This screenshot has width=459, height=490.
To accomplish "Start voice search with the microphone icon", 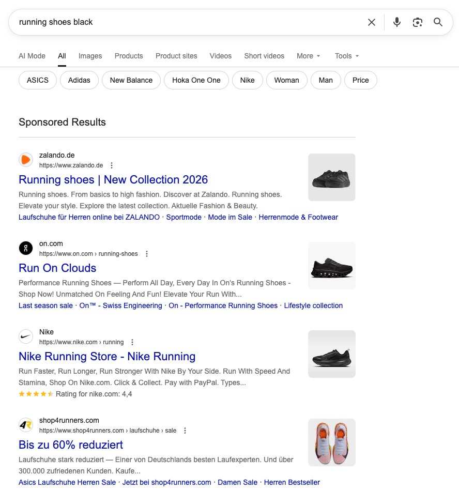I will (x=397, y=22).
